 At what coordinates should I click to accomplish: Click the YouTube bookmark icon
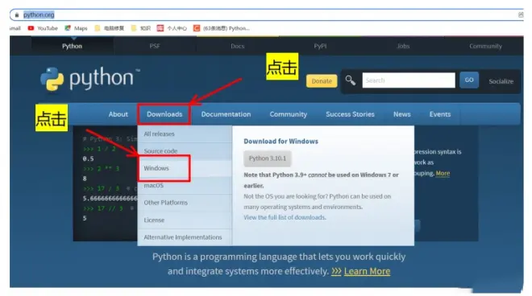[31, 28]
